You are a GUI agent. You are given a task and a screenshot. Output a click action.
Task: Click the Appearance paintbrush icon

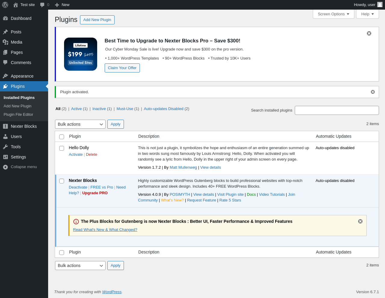pos(5,76)
